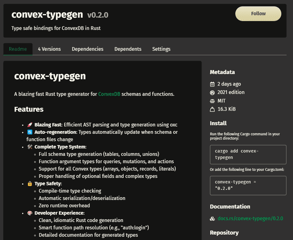
Task: Click the Features heading
Action: click(x=29, y=109)
